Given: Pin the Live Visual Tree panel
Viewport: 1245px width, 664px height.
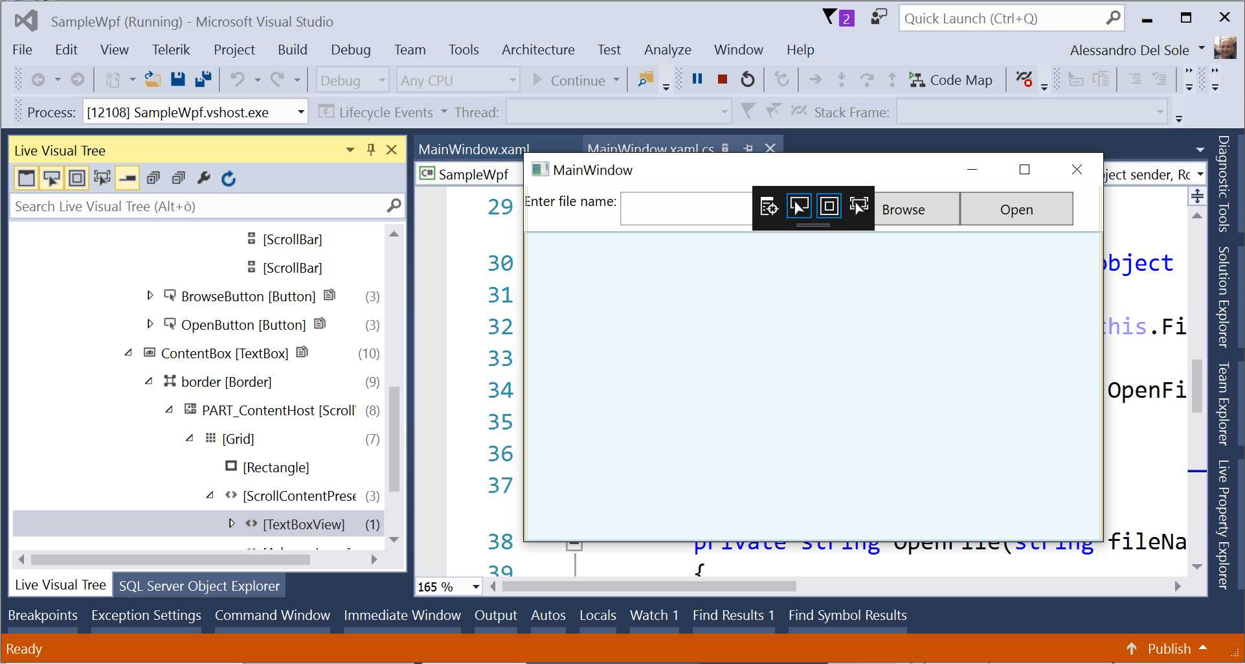Looking at the screenshot, I should coord(371,150).
